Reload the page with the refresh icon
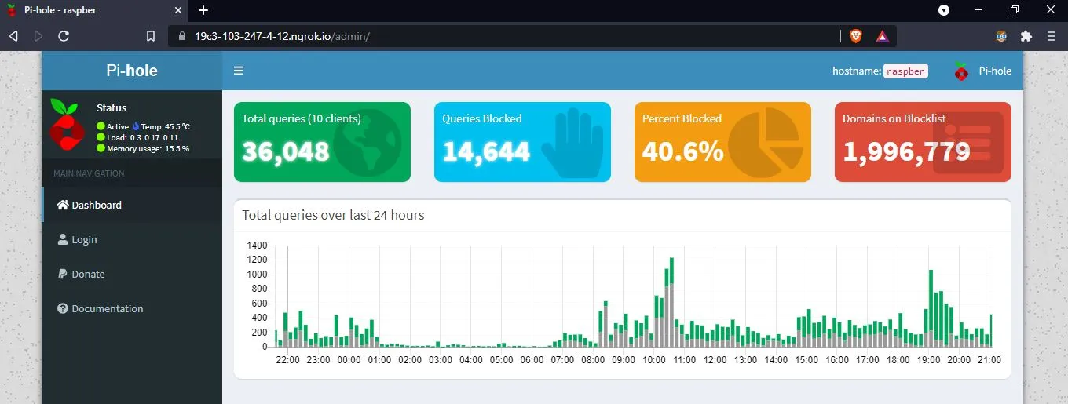The height and width of the screenshot is (404, 1068). [x=64, y=36]
